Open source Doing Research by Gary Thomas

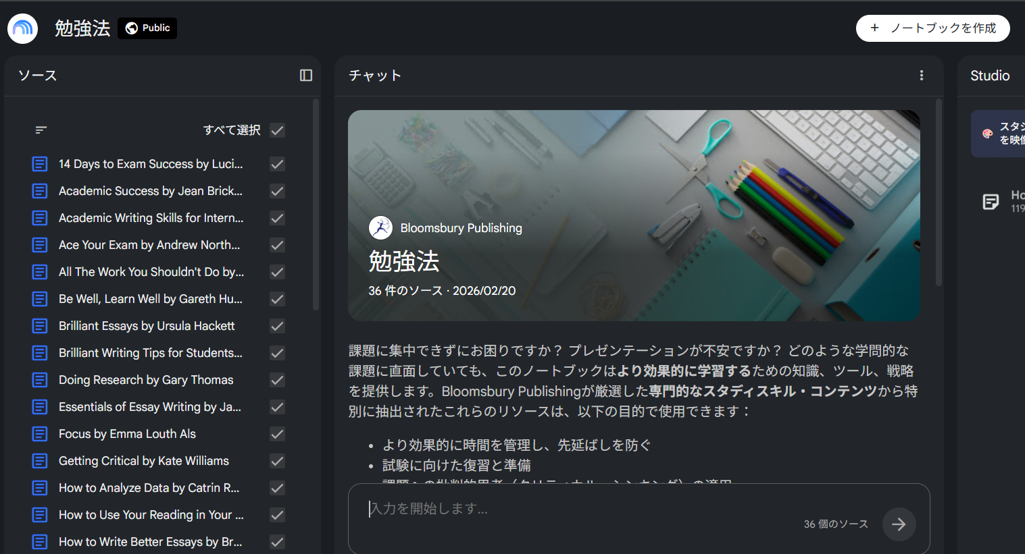tap(146, 380)
